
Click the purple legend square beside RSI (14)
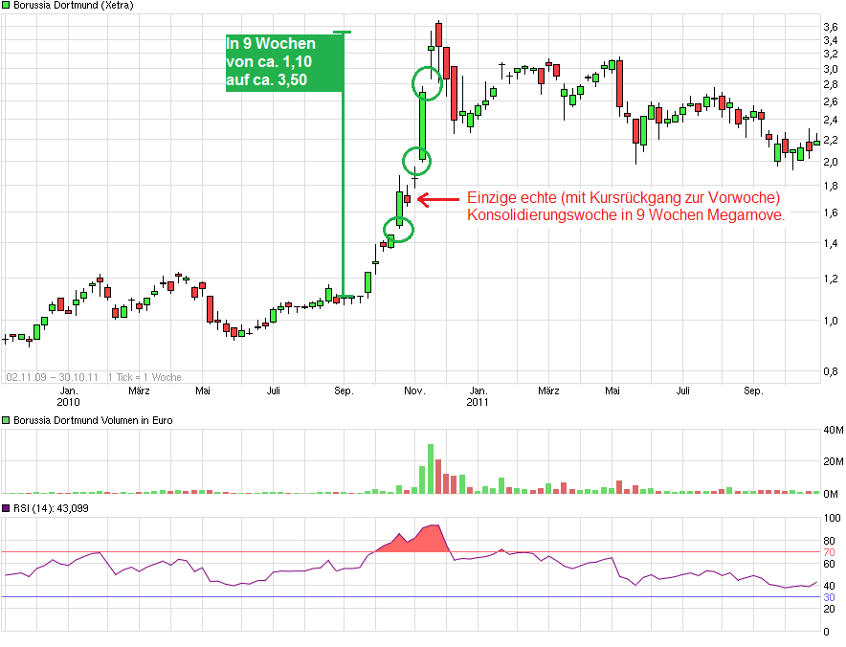click(6, 508)
